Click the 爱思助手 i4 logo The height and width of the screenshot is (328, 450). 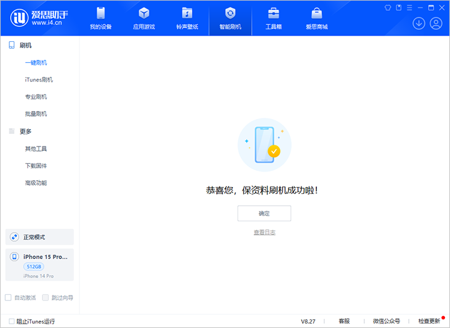tap(19, 17)
